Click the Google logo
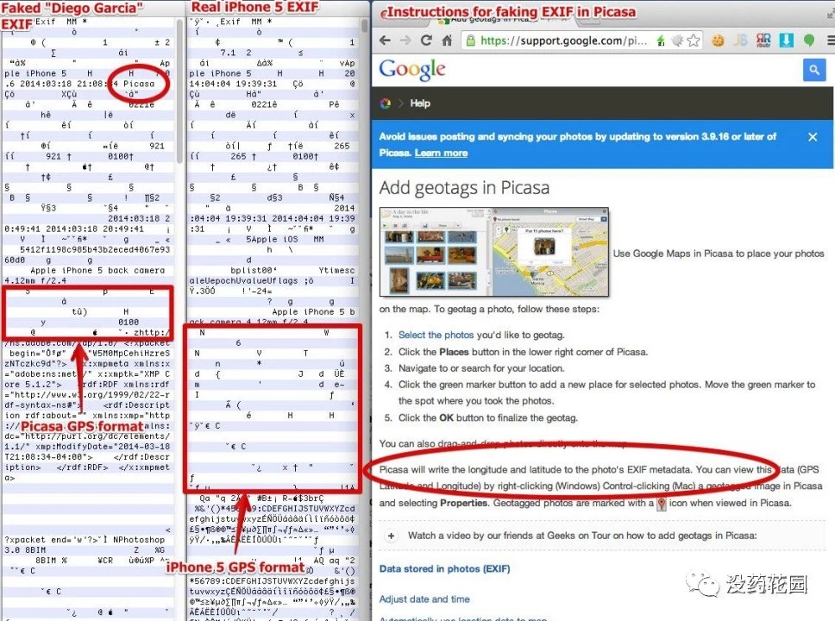 [x=412, y=70]
